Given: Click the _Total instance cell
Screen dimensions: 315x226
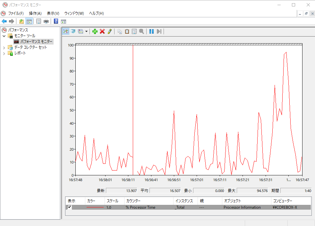Looking at the screenshot, I should pyautogui.click(x=180, y=207).
